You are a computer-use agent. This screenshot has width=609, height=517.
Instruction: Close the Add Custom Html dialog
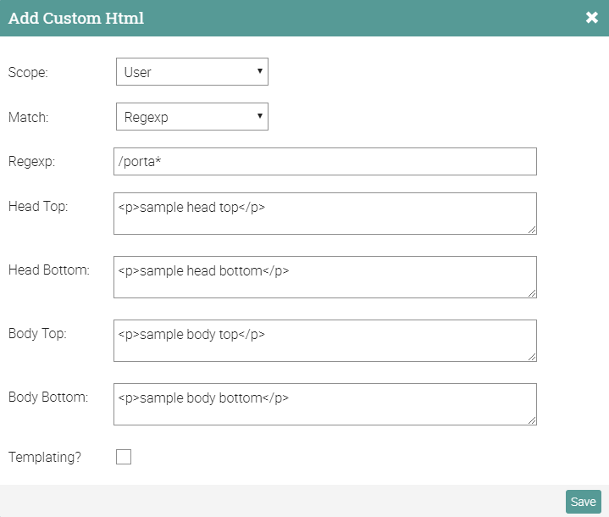pos(592,18)
